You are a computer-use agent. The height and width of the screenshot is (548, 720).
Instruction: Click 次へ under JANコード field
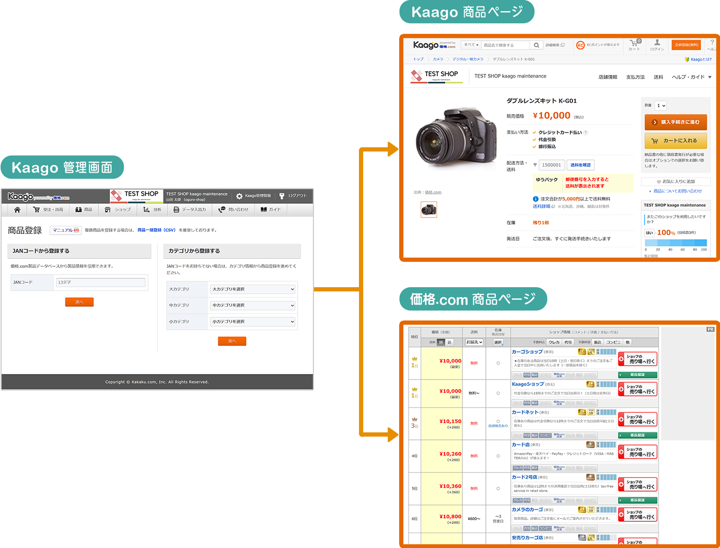point(79,302)
